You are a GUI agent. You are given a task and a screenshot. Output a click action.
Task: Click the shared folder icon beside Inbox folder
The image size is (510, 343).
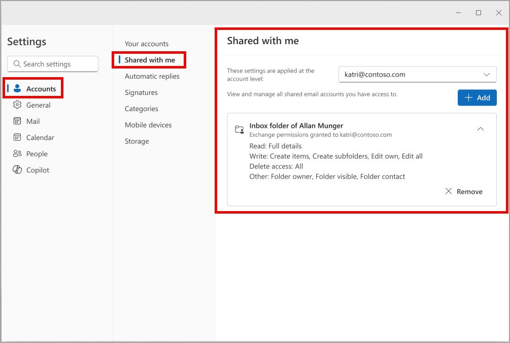point(240,129)
